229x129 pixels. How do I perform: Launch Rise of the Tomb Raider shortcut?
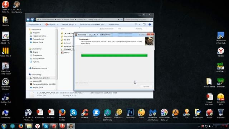pos(6,68)
